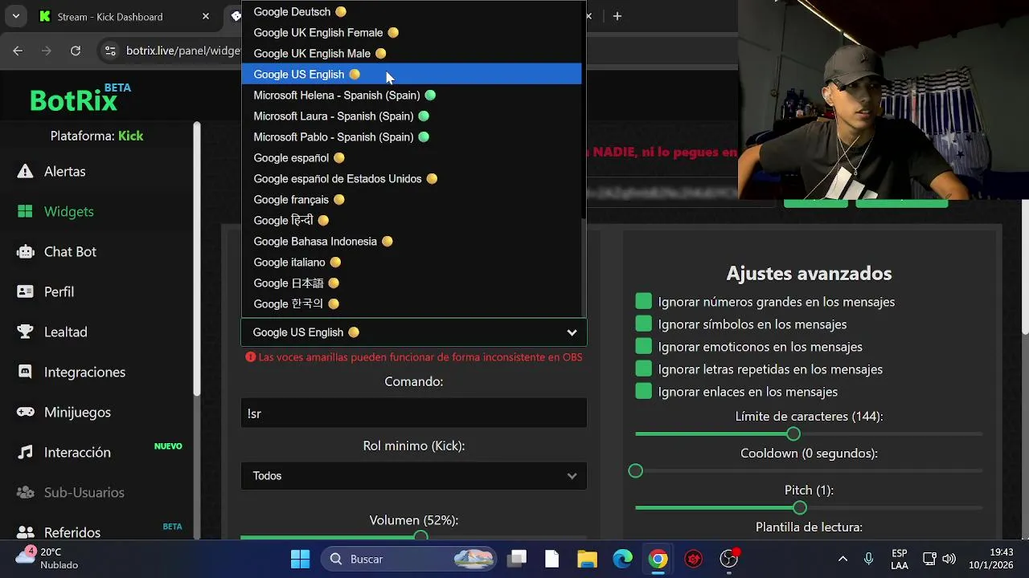Open the Perfil sidebar section

[x=59, y=291]
